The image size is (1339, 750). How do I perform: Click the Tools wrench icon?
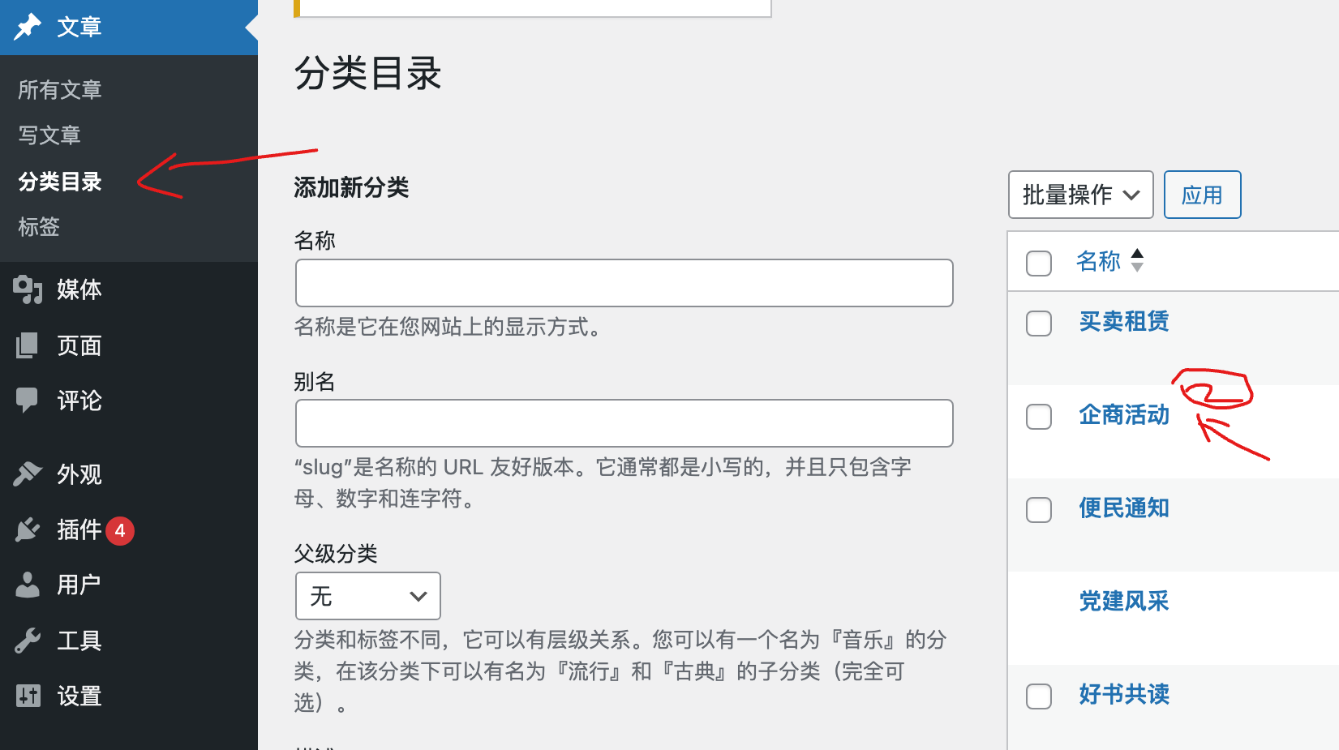[28, 641]
